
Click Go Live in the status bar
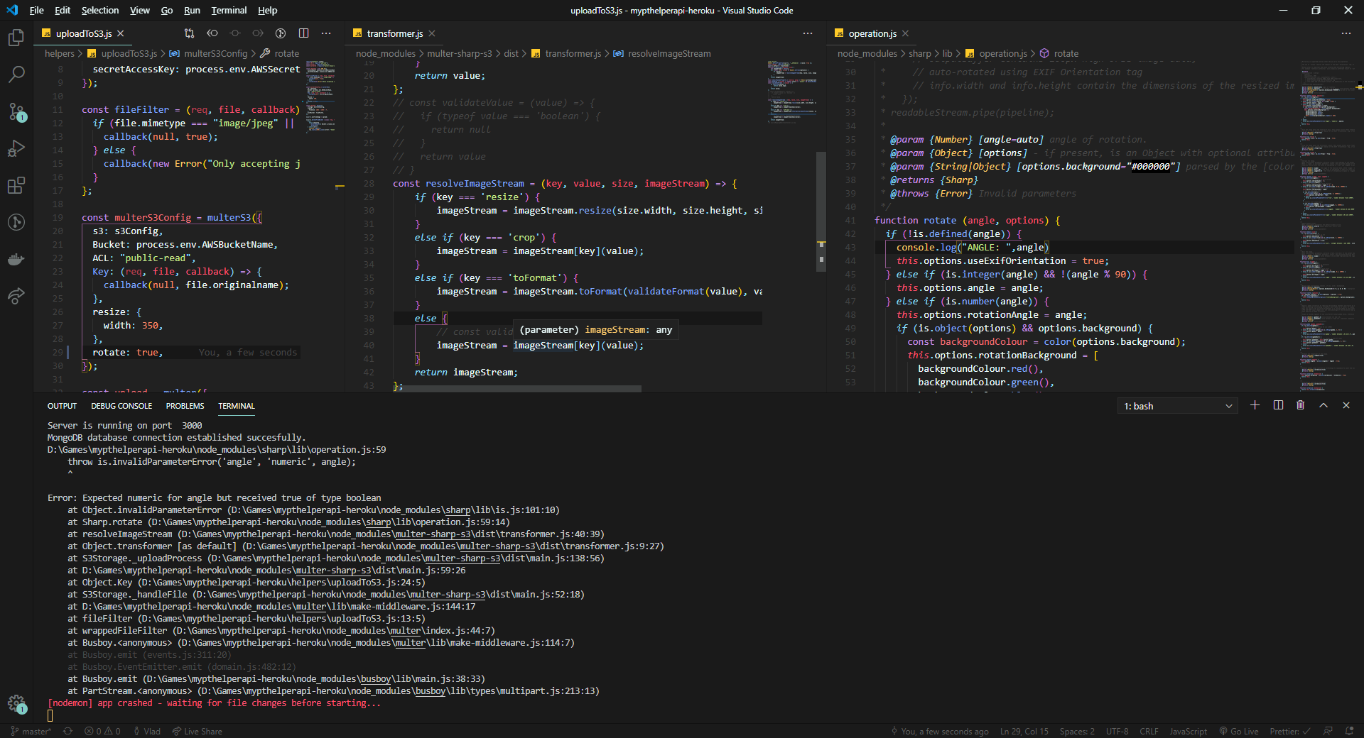[x=1239, y=731]
